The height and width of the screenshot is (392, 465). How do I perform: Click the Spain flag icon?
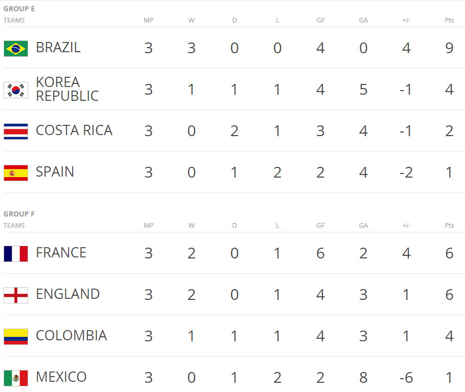(16, 172)
